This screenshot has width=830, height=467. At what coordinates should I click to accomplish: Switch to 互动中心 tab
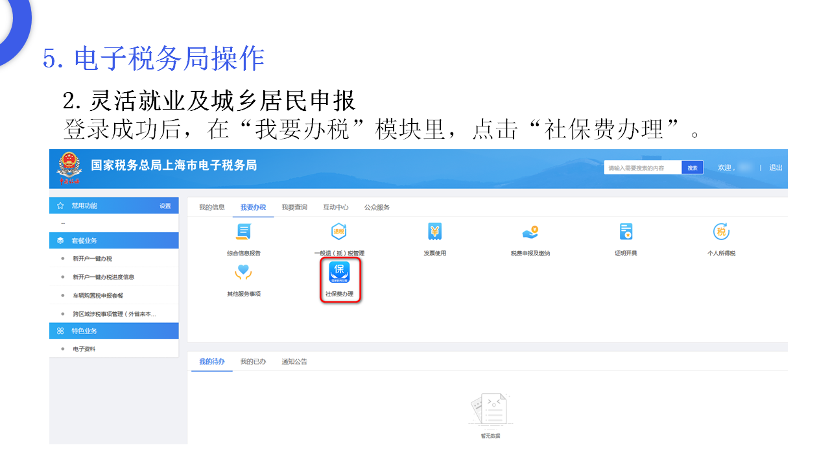click(336, 208)
